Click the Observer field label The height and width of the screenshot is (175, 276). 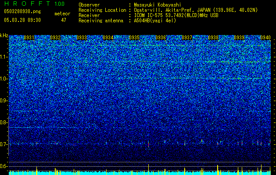pos(89,5)
